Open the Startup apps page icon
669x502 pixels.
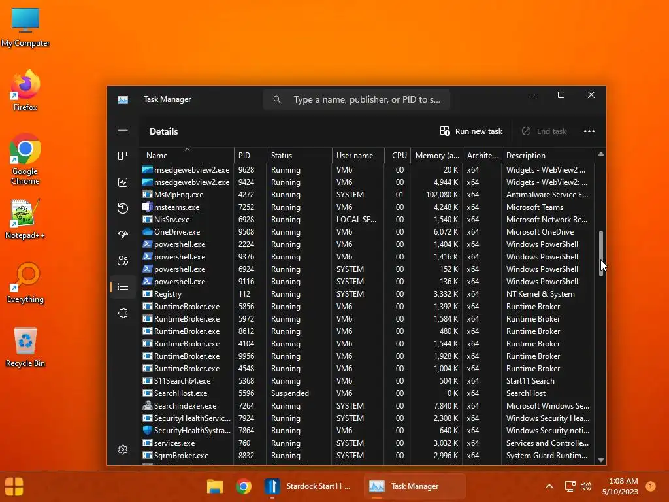point(123,235)
